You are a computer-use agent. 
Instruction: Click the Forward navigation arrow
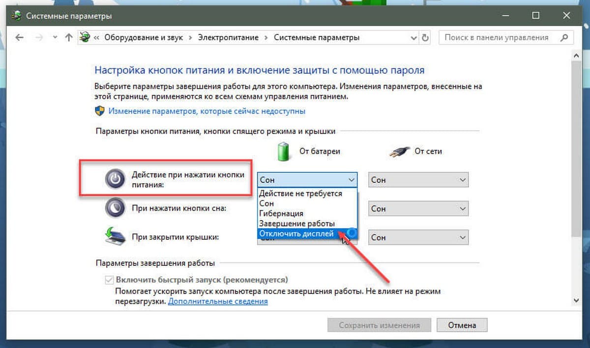click(40, 37)
